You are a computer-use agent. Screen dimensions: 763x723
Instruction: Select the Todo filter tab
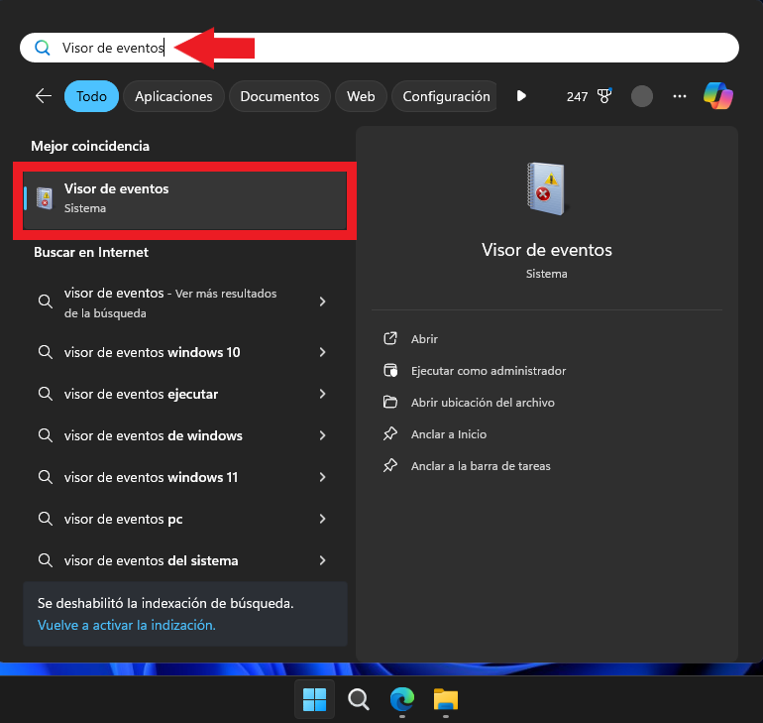tap(91, 96)
